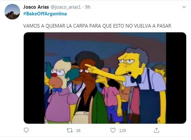Click the right black bar of the media
Screen dimensions: 191x140
tap(176, 78)
